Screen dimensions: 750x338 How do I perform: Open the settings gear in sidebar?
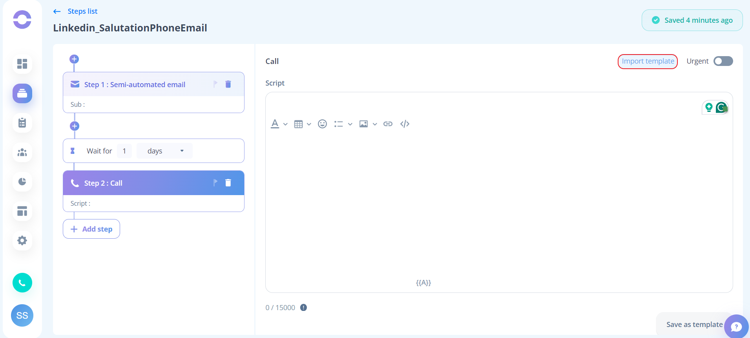pyautogui.click(x=22, y=240)
